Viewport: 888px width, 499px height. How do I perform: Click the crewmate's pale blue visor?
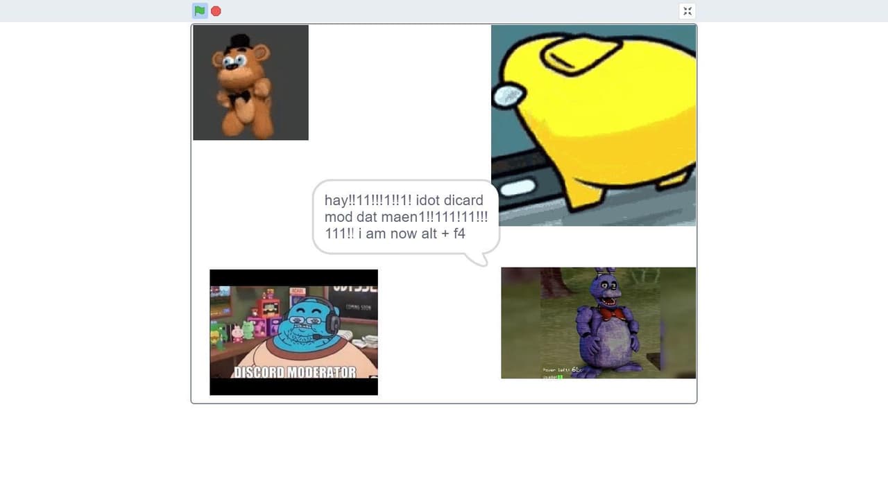pos(510,96)
